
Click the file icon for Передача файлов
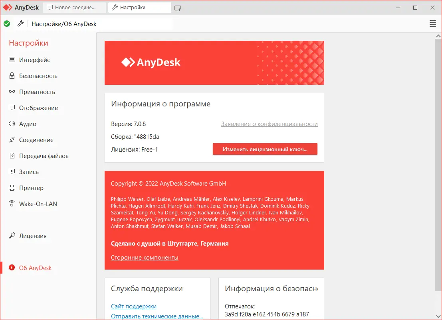[12, 156]
